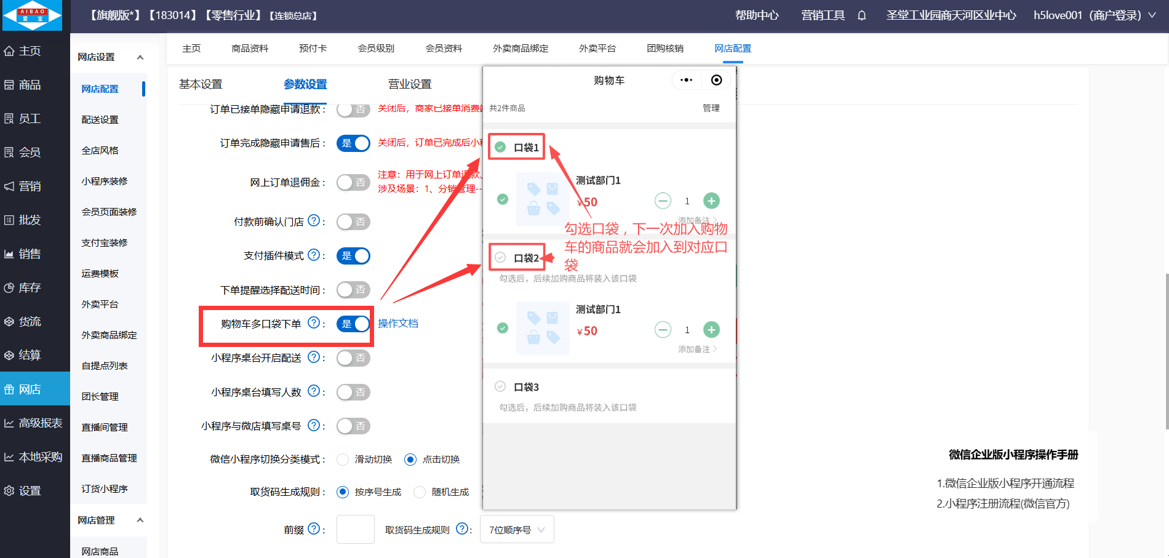The height and width of the screenshot is (558, 1169).
Task: Enable the 小程序桌台开启配送 switch
Action: [353, 358]
